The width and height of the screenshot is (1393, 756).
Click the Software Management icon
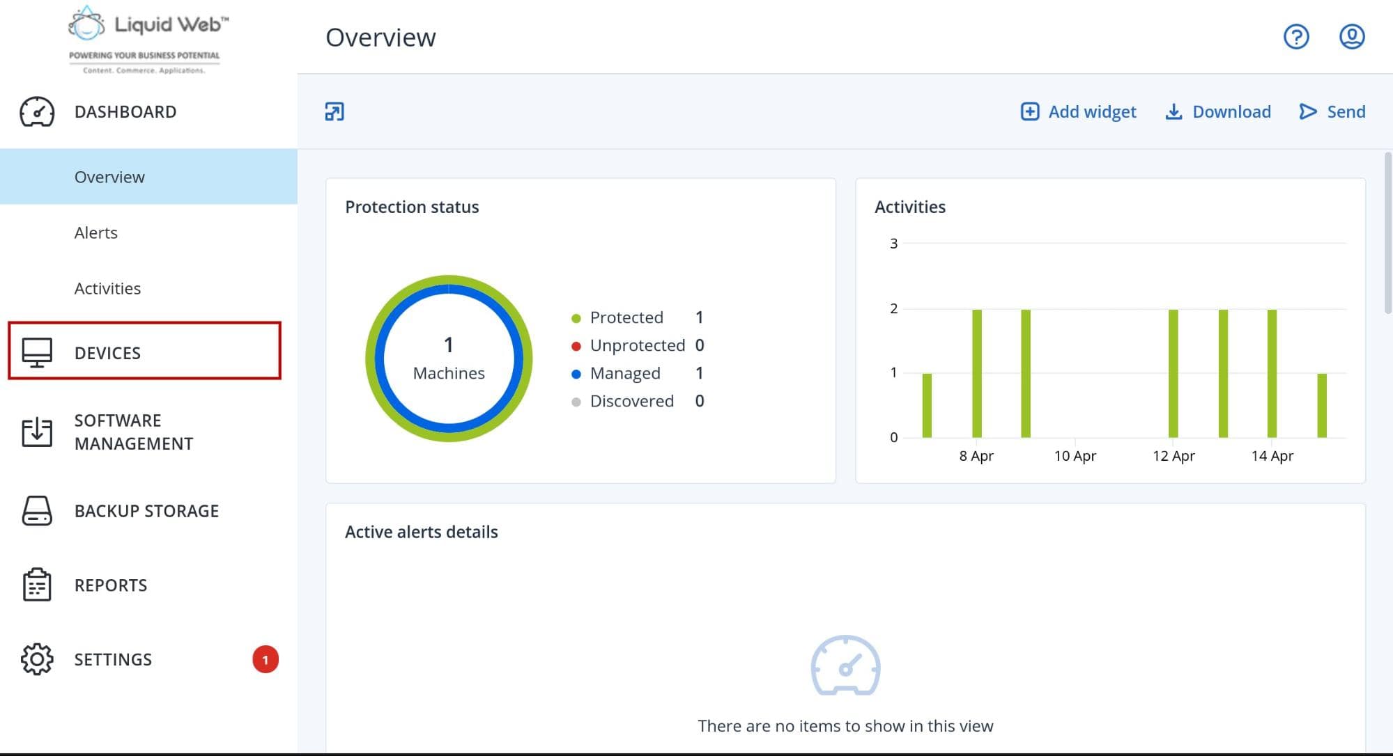(x=37, y=431)
